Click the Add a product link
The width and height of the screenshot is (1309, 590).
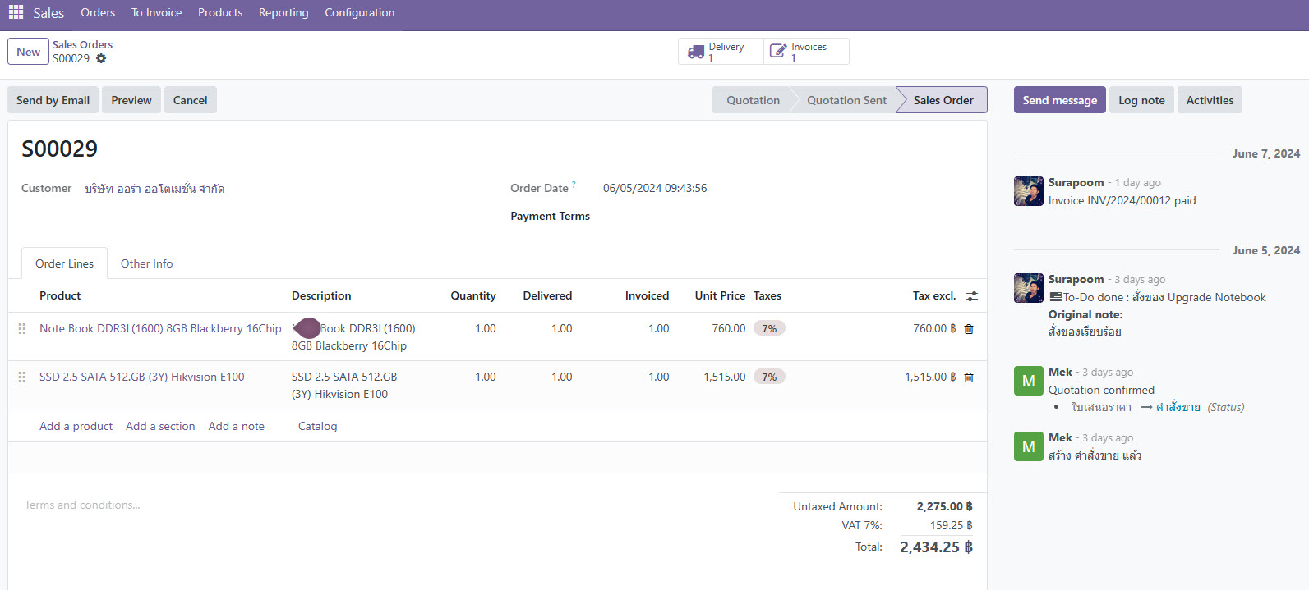tap(76, 426)
